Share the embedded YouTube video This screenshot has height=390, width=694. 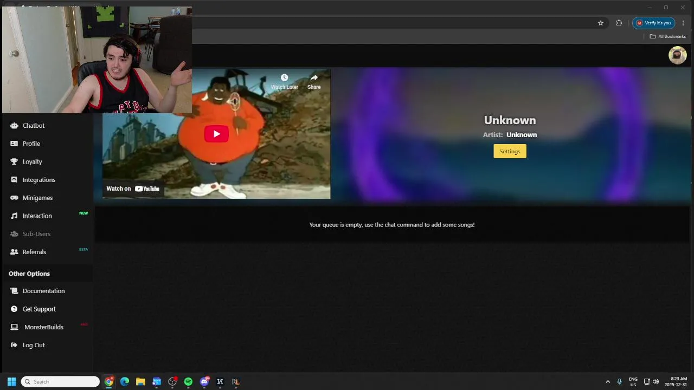(x=314, y=81)
